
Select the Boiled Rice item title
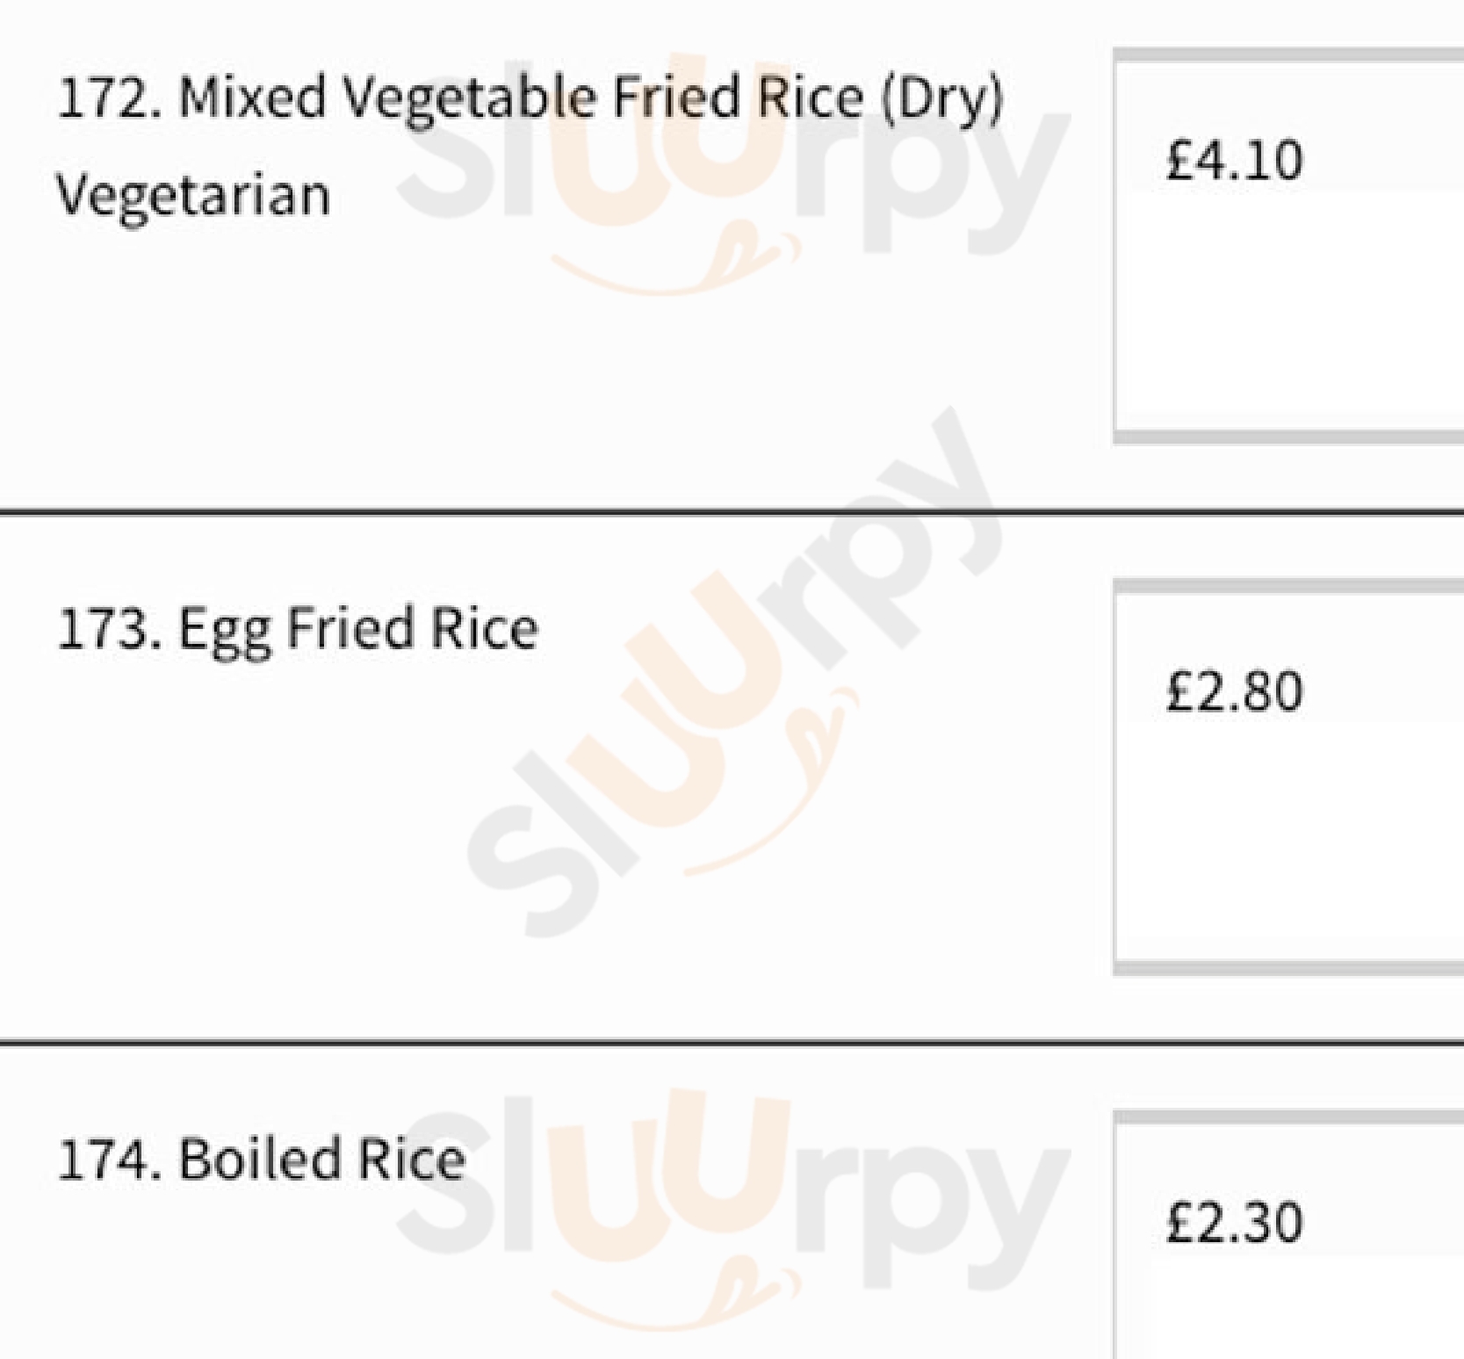[x=321, y=1160]
